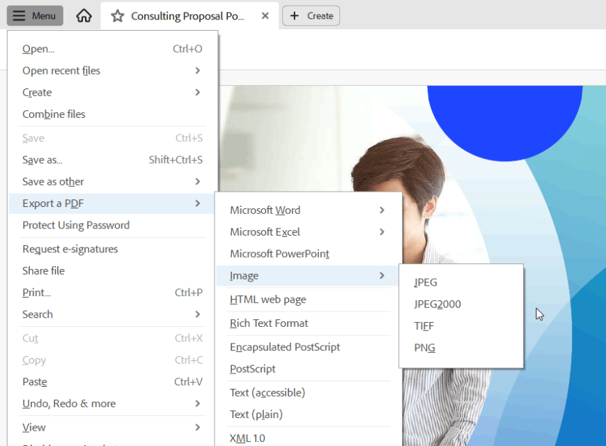Select Combine files
This screenshot has width=606, height=446.
(112, 114)
